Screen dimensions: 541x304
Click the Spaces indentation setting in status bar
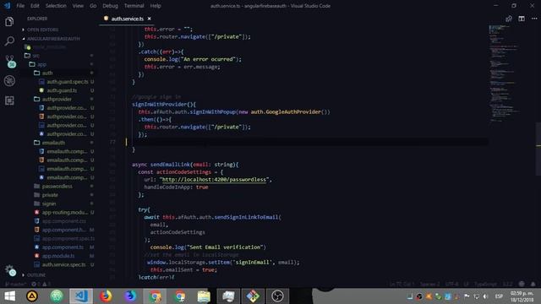[429, 285]
